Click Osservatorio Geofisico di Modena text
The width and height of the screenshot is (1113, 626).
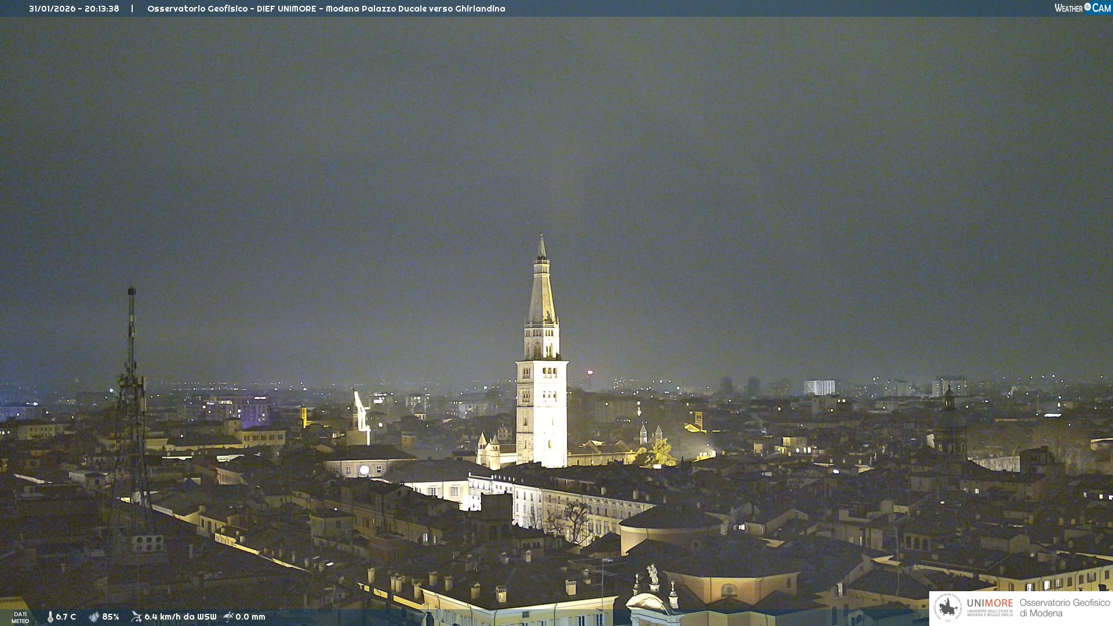pyautogui.click(x=1064, y=607)
